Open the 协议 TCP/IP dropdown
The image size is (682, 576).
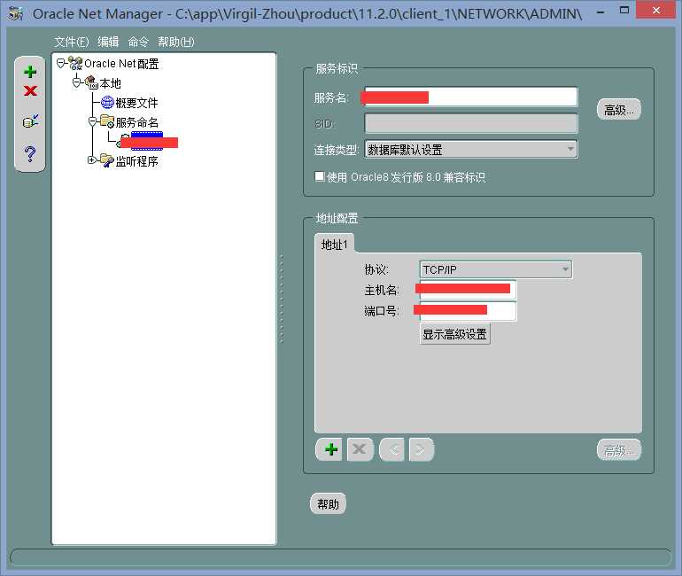point(496,269)
